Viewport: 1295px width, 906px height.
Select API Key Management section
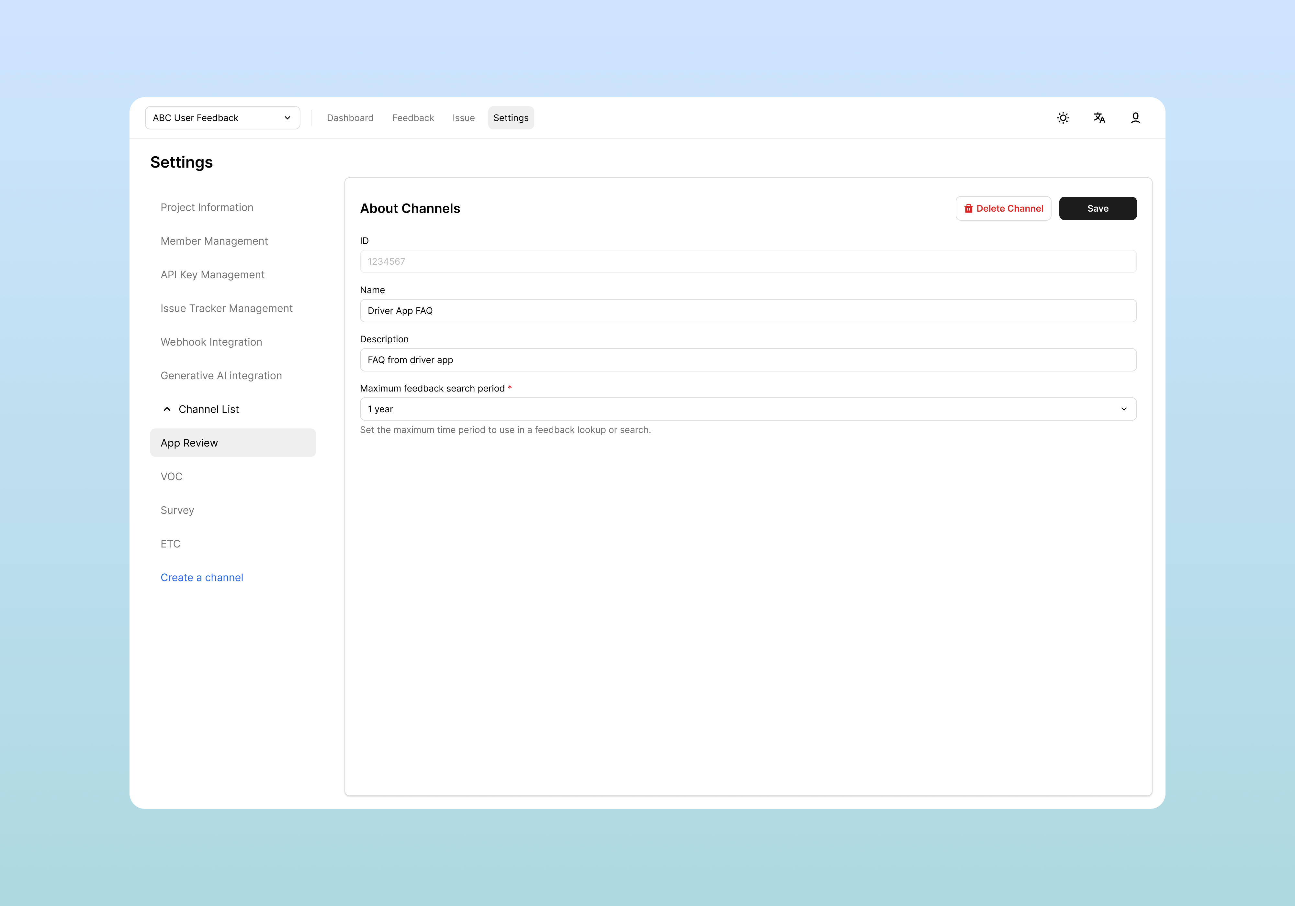click(212, 275)
